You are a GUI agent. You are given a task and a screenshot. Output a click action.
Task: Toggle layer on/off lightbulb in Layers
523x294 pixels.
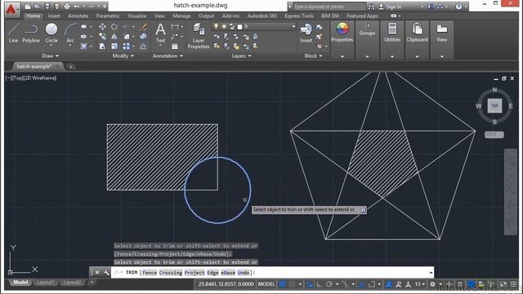click(216, 26)
